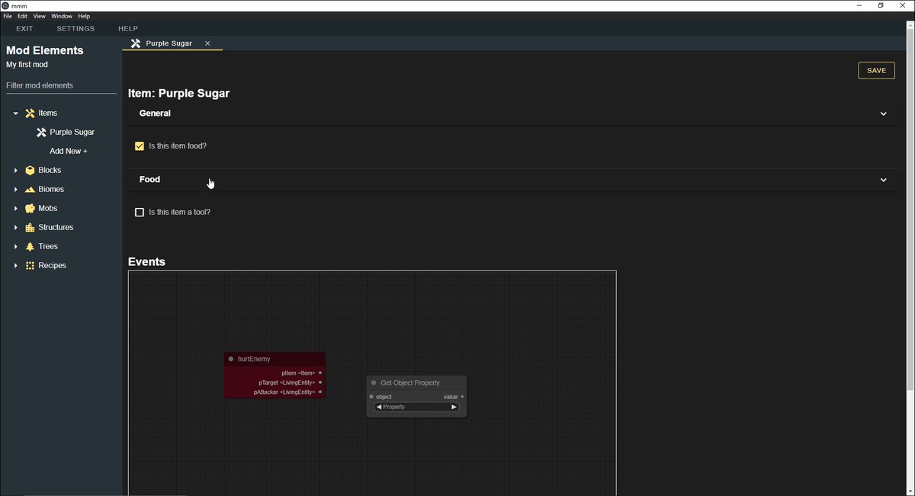Click the object input socket on Get Object Property

point(371,397)
